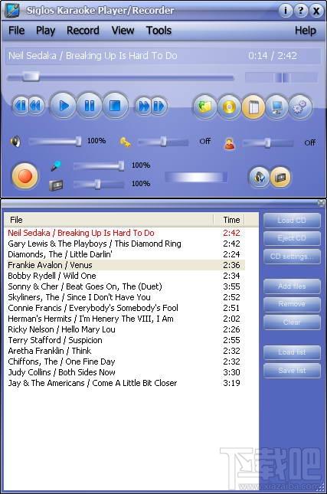Click the music recording level slider
The image size is (327, 494).
(x=99, y=184)
